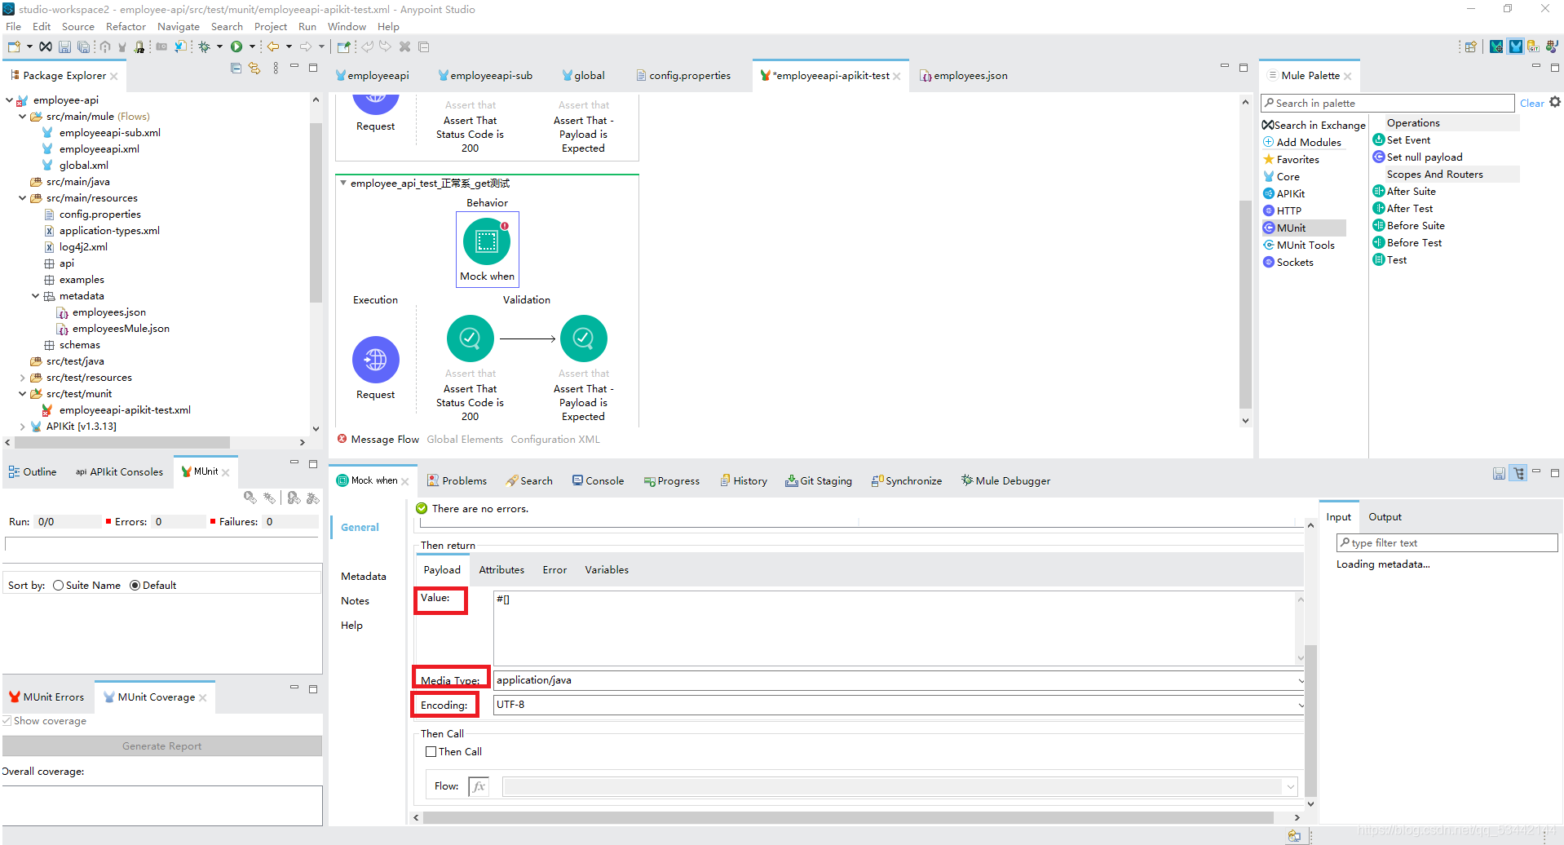Click the tree layout icon in properties toolbar
Image resolution: width=1564 pixels, height=845 pixels.
pyautogui.click(x=1518, y=473)
